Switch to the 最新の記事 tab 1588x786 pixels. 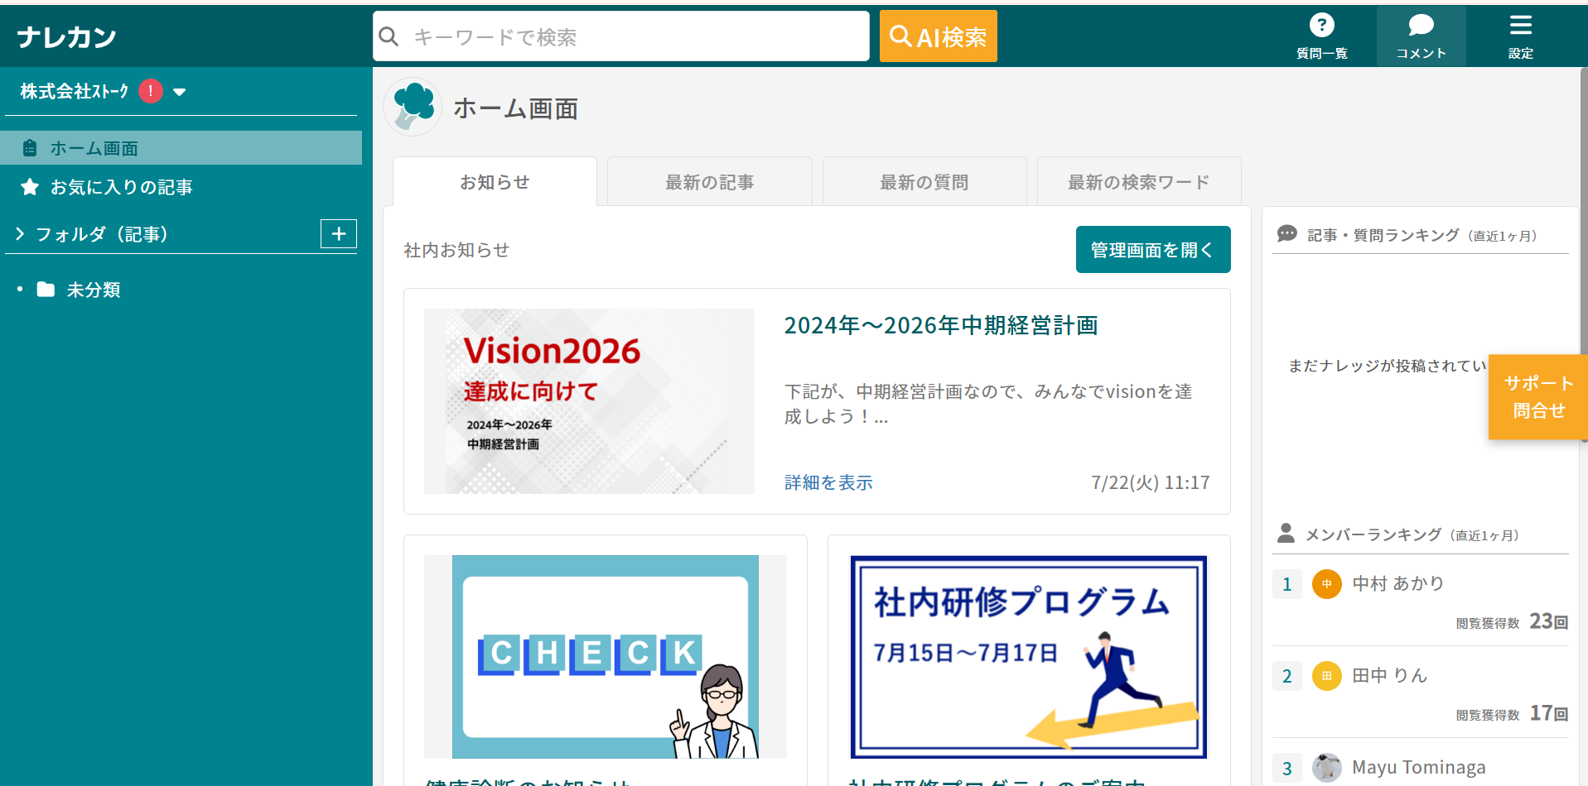point(709,182)
